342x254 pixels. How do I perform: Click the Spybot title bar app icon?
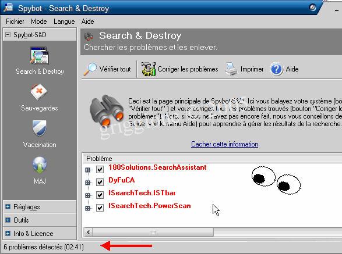(x=8, y=8)
